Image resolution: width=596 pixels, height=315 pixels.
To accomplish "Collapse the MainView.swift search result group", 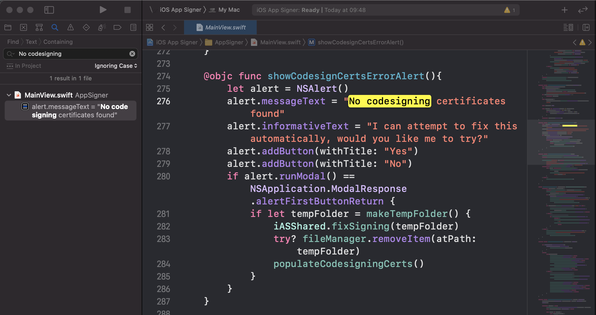I will click(9, 95).
